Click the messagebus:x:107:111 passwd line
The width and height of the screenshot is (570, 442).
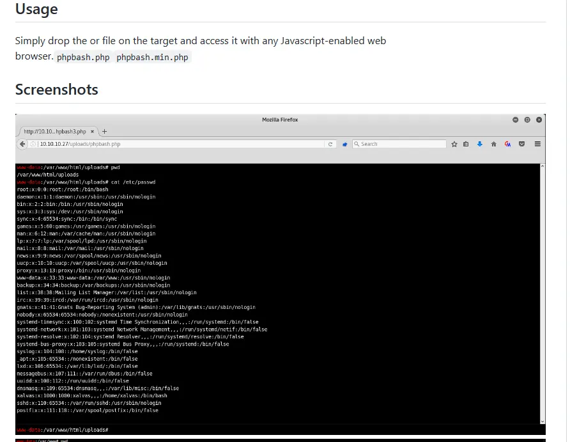coord(84,374)
